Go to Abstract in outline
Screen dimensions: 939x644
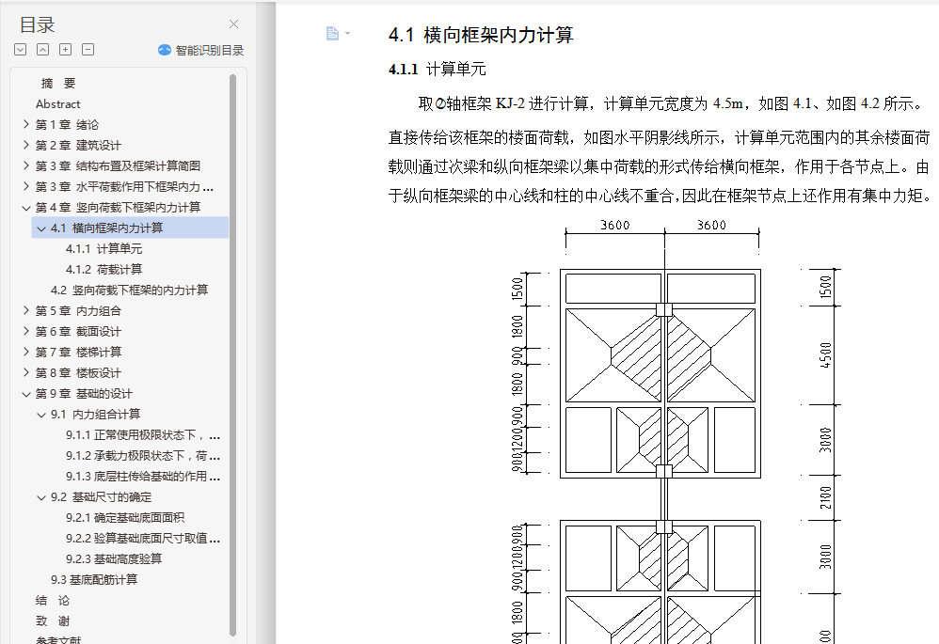(58, 104)
